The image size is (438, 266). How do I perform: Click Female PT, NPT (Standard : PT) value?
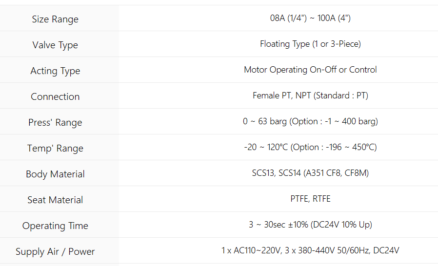click(310, 96)
